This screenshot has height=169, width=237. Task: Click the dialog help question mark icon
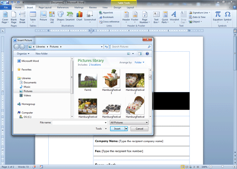click(147, 54)
